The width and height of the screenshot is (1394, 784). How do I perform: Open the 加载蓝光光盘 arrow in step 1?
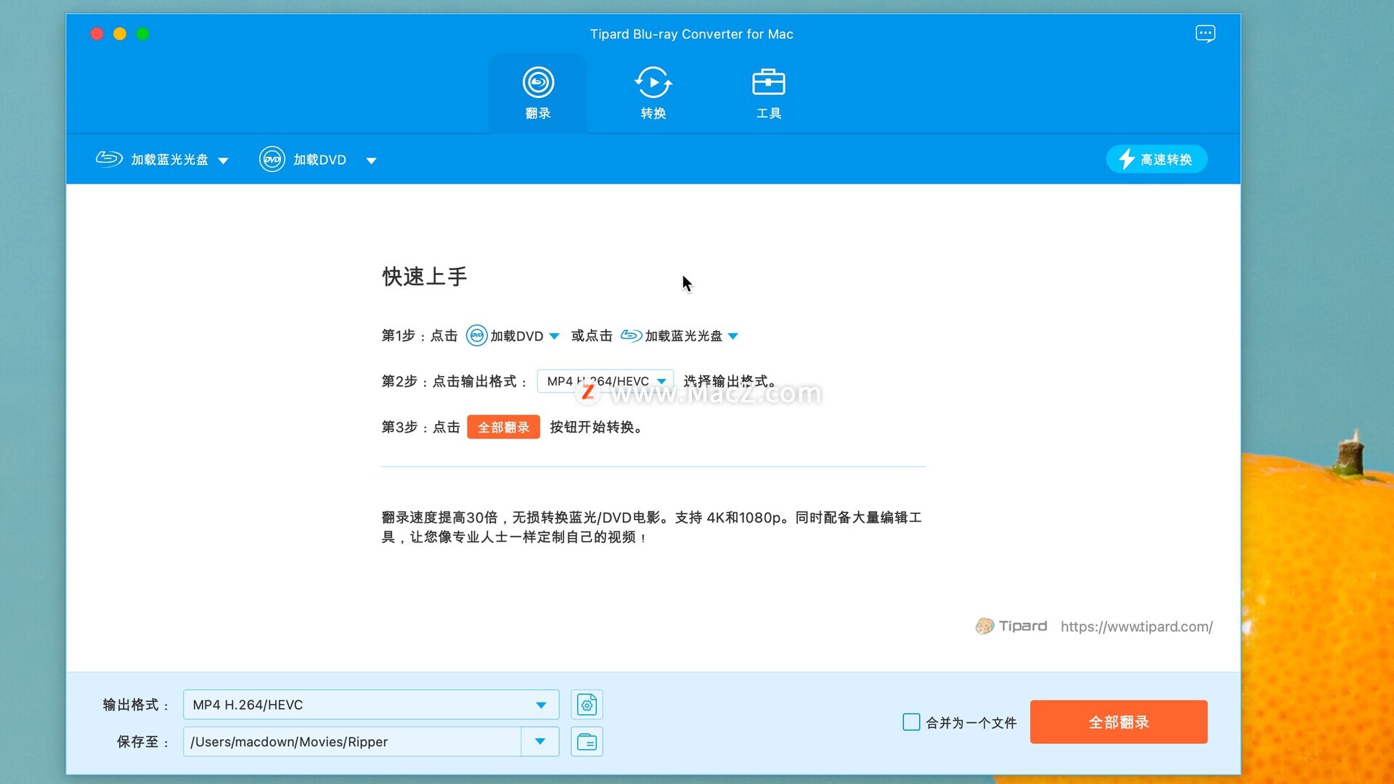[733, 336]
